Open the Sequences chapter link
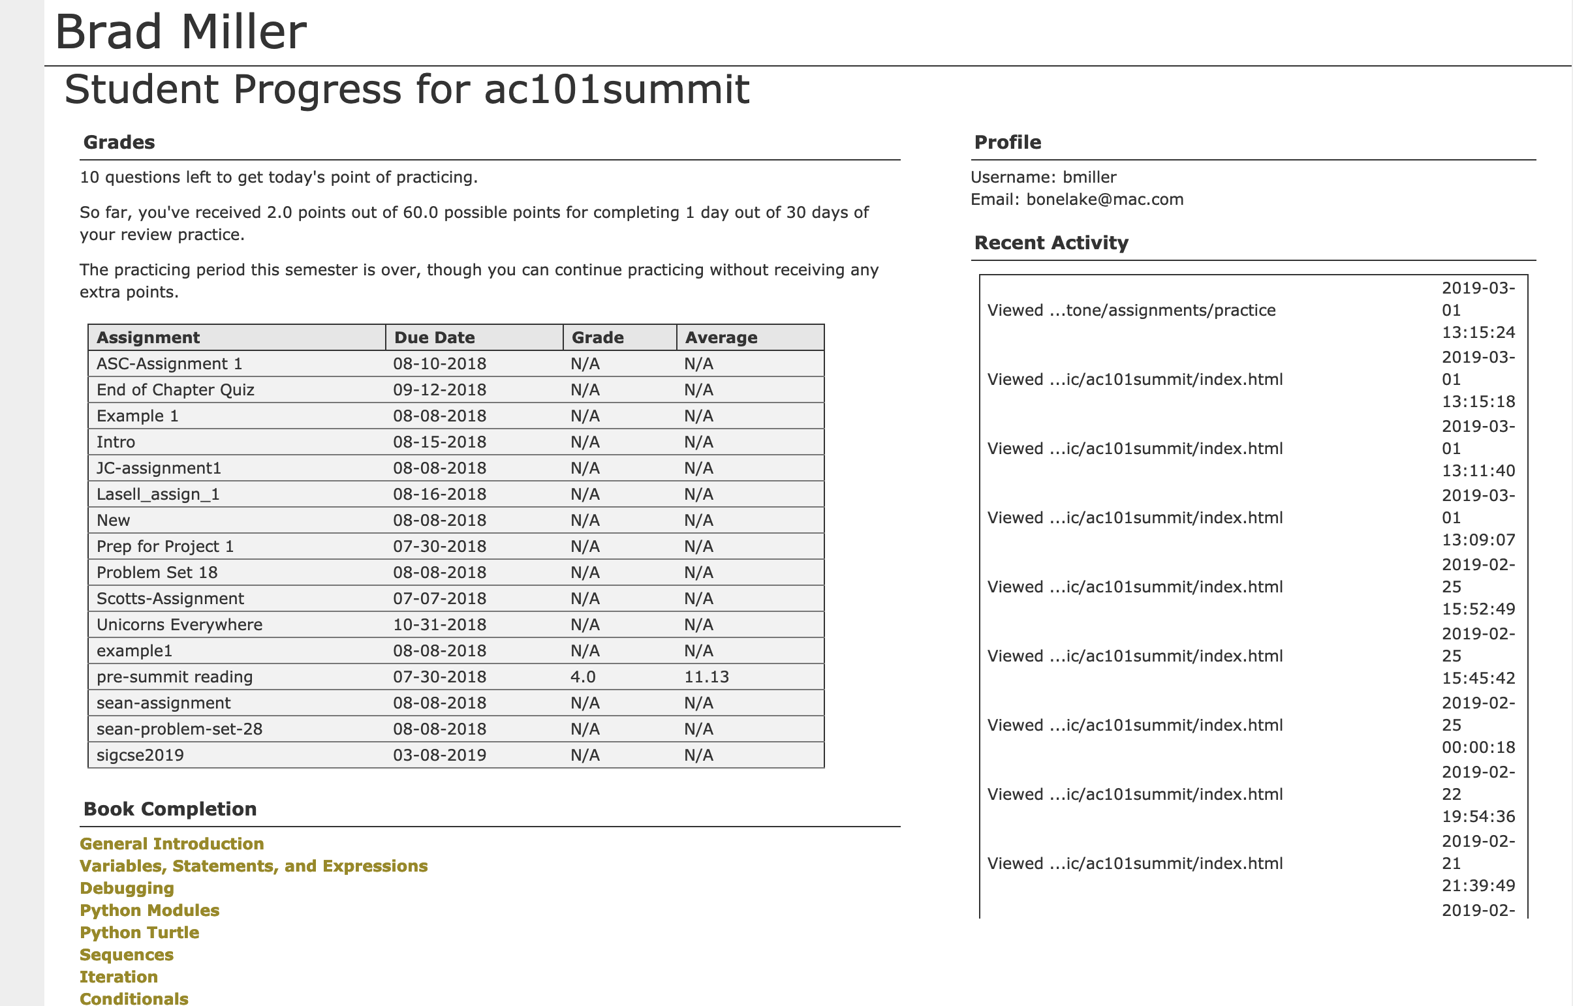The image size is (1573, 1006). pos(127,954)
